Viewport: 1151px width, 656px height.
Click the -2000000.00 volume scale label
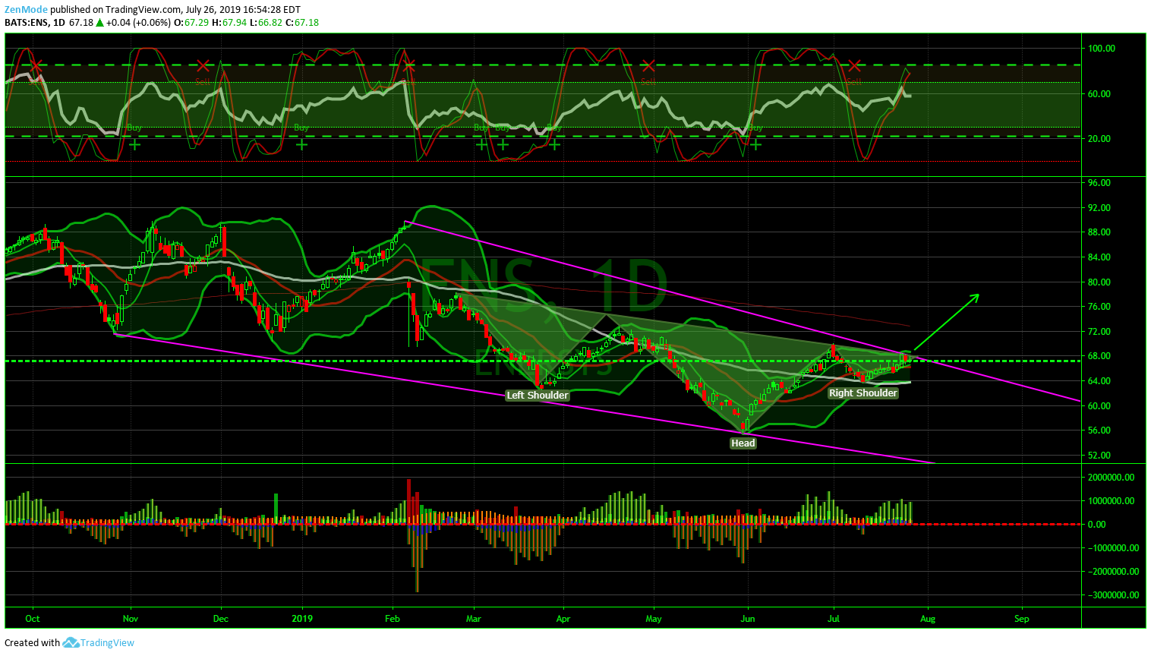pos(1112,572)
